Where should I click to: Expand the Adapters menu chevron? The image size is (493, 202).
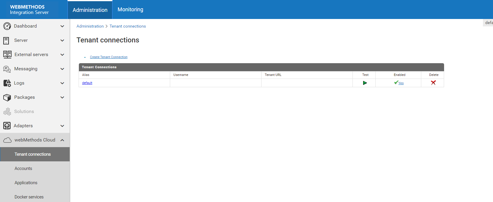62,126
